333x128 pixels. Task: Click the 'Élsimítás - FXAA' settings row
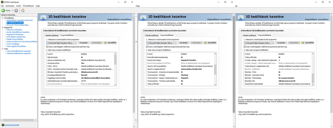(278, 72)
